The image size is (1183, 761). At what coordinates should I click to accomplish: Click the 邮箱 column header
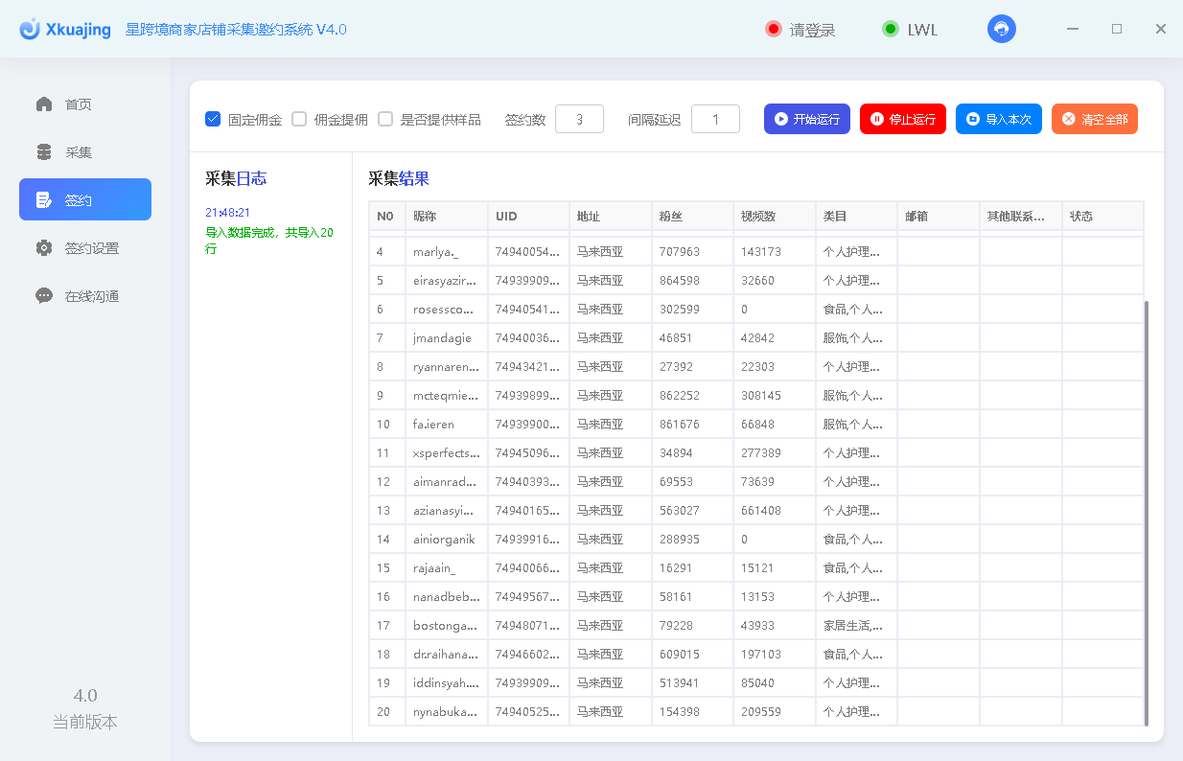[939, 217]
